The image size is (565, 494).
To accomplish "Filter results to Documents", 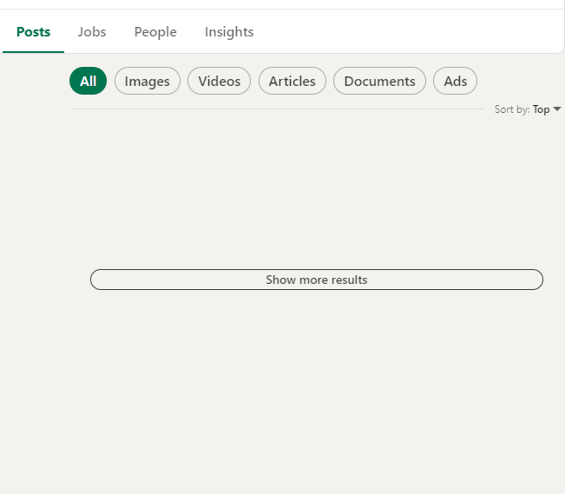I will 379,81.
